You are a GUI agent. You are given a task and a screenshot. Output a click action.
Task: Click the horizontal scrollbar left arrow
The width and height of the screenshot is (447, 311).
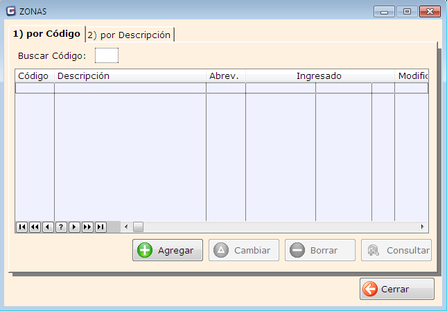point(126,226)
